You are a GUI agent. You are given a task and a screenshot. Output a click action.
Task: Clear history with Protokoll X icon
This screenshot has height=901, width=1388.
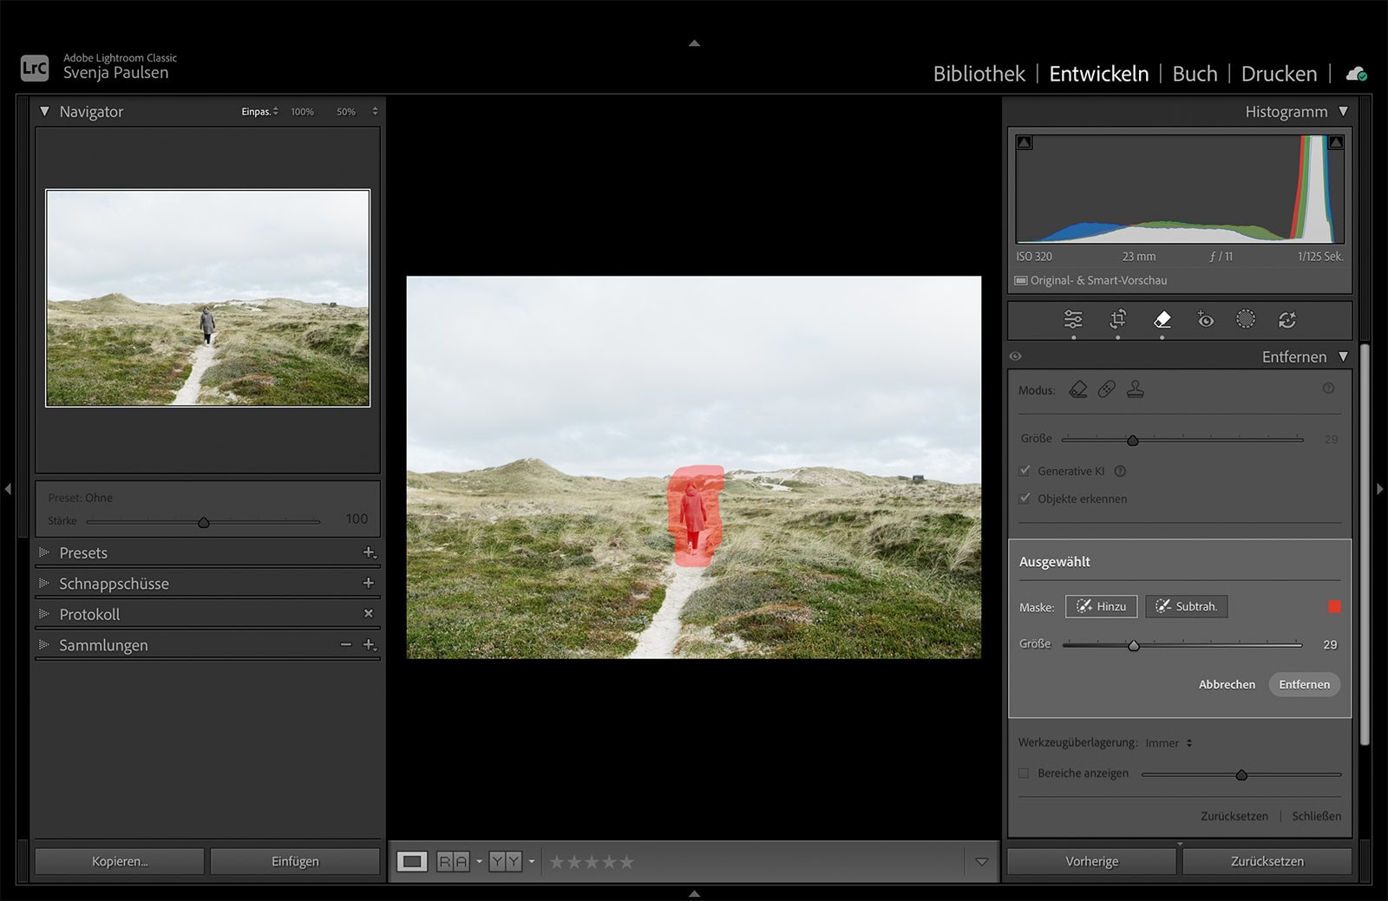(369, 613)
